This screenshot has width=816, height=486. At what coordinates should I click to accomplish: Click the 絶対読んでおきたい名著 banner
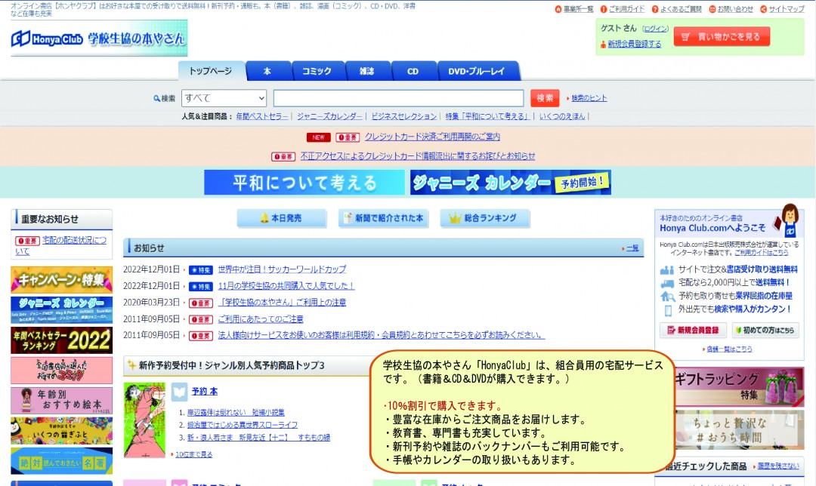click(61, 461)
